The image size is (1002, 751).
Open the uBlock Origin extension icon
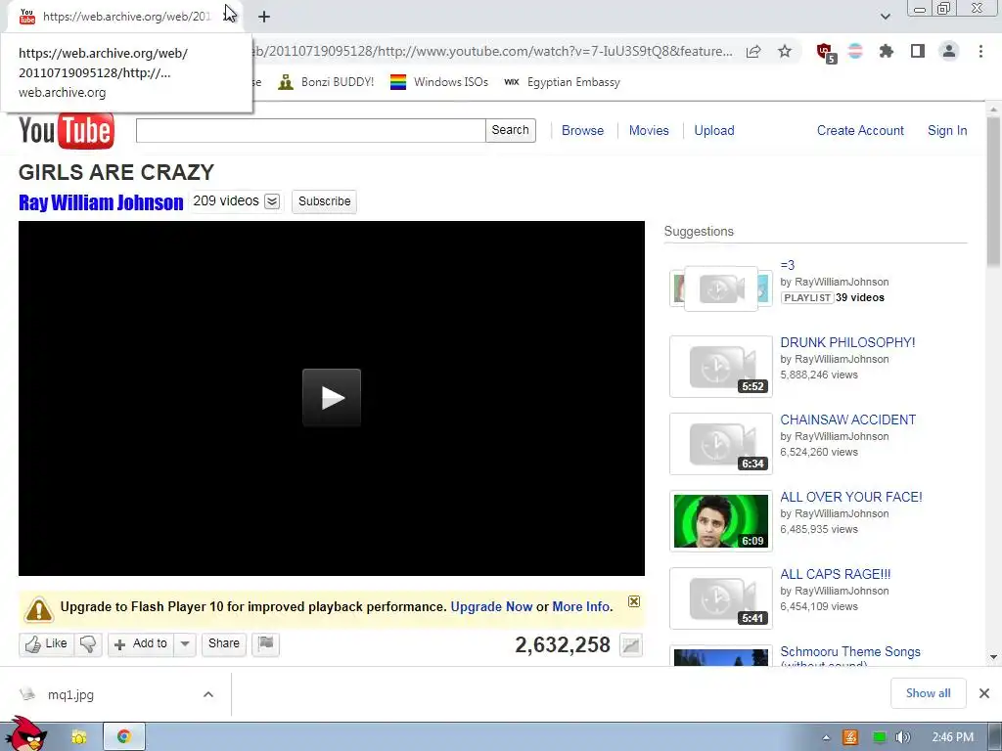pyautogui.click(x=826, y=53)
